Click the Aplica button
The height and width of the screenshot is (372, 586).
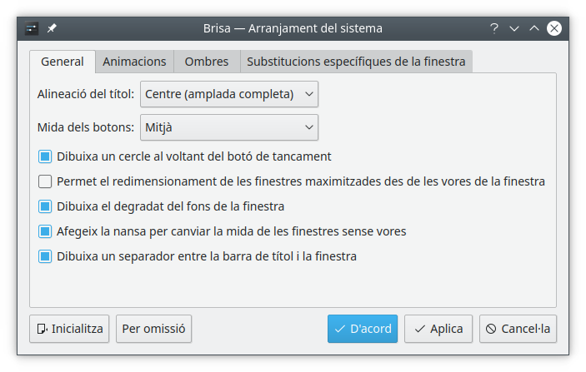pos(438,329)
